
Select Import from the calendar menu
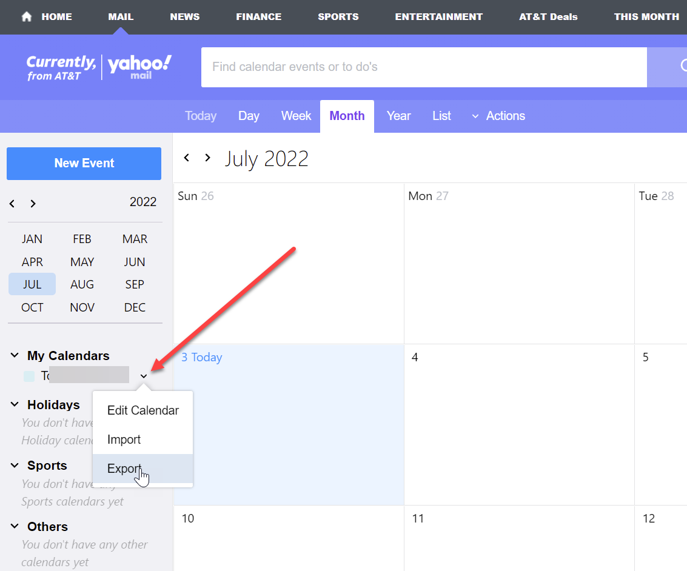pyautogui.click(x=124, y=439)
